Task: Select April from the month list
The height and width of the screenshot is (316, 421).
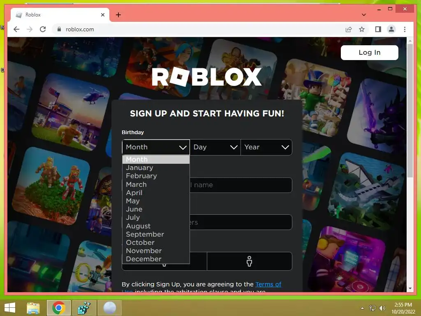Action: click(156, 193)
